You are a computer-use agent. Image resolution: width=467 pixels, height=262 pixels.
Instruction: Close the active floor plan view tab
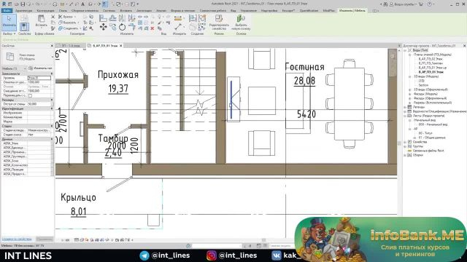click(x=121, y=46)
